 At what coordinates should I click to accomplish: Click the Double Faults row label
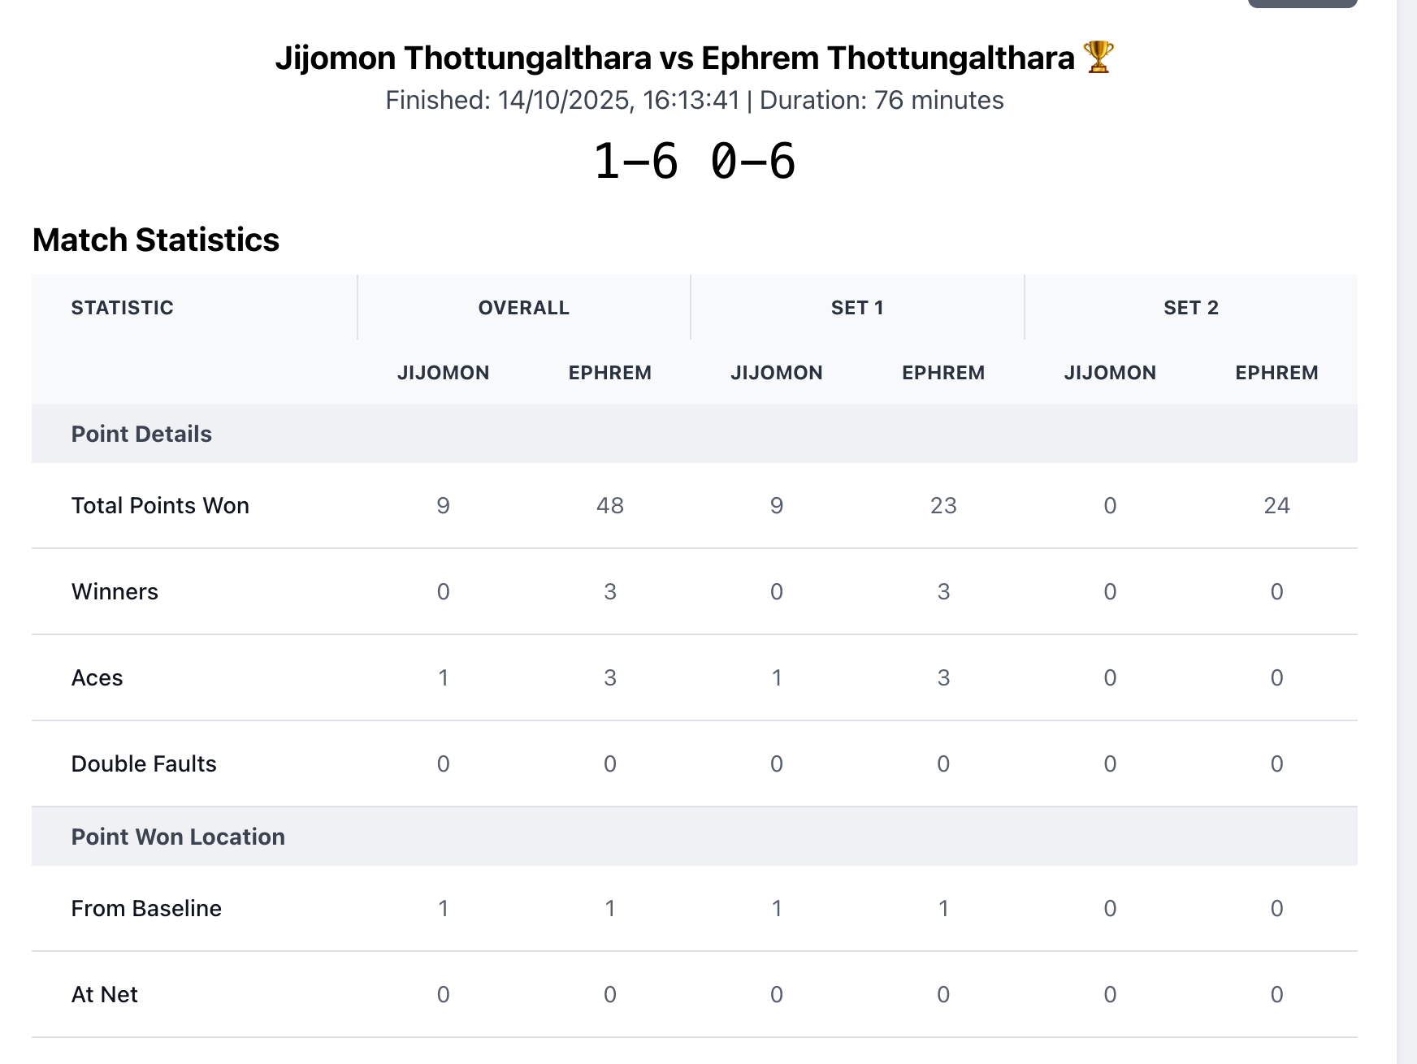click(x=143, y=763)
